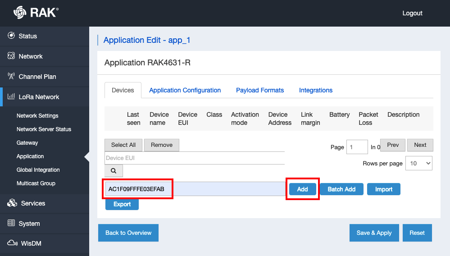Click the Application Edit - app_1 heading
Screen dimensions: 450x256
click(x=147, y=40)
